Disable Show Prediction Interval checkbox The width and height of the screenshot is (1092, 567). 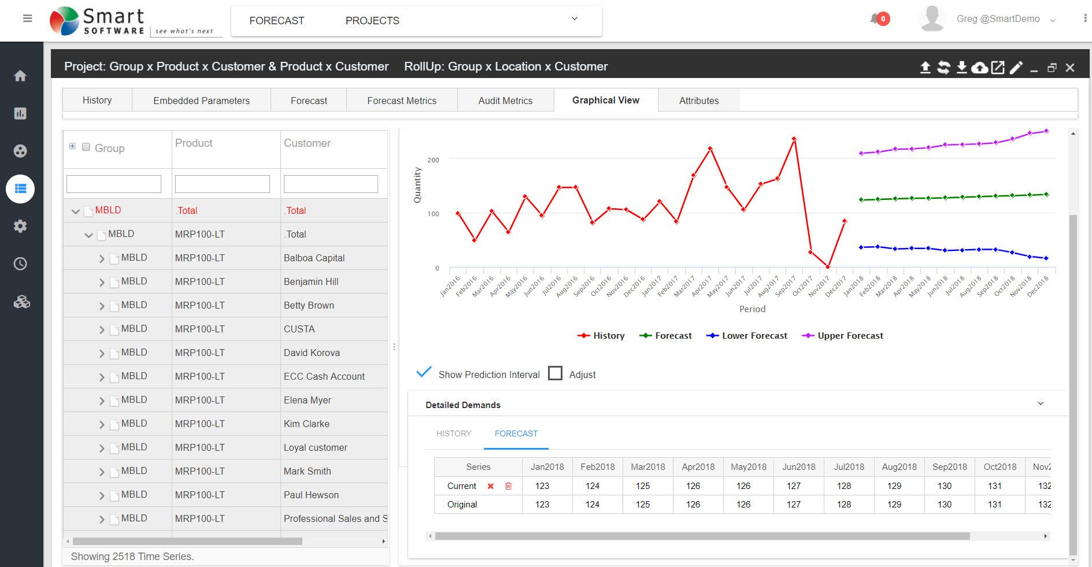(x=424, y=373)
